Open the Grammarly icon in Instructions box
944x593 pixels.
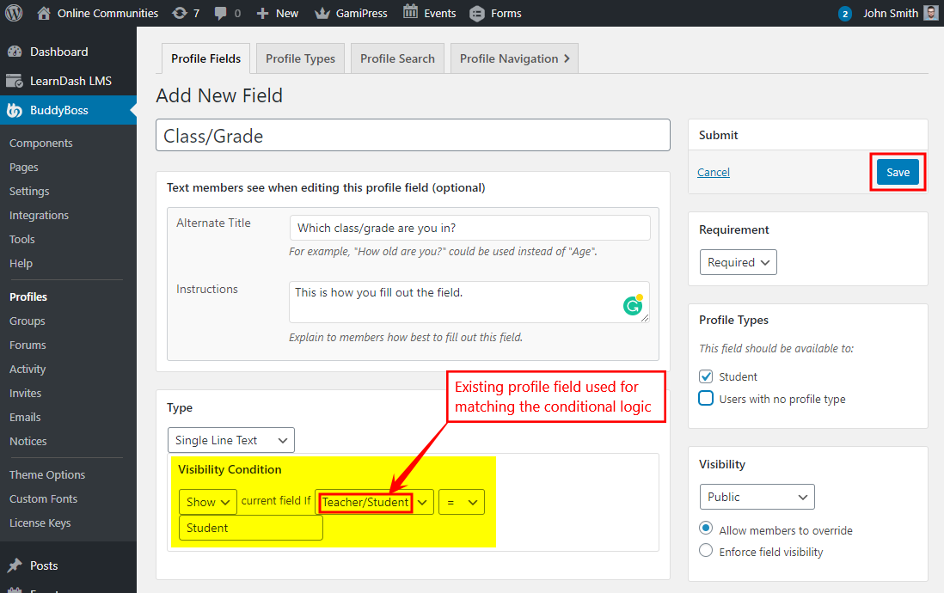coord(634,305)
